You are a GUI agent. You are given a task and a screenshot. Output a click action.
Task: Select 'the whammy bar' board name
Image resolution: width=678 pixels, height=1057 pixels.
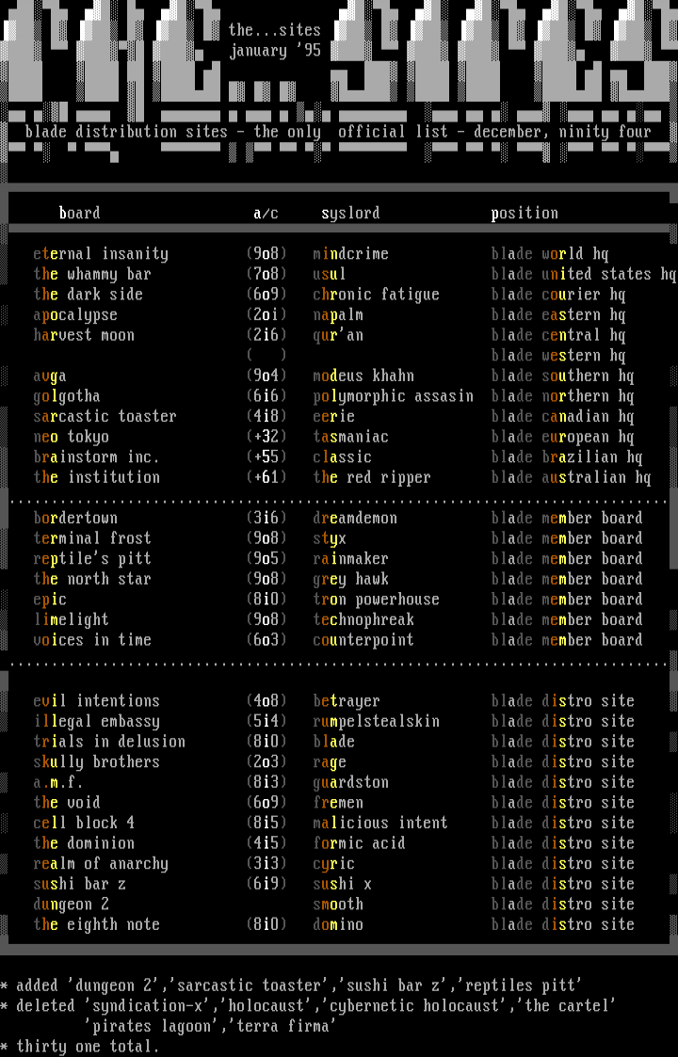(92, 274)
